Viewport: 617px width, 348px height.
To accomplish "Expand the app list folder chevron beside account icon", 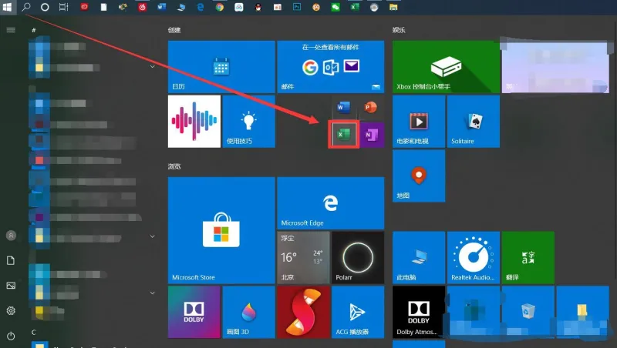I will [x=152, y=236].
